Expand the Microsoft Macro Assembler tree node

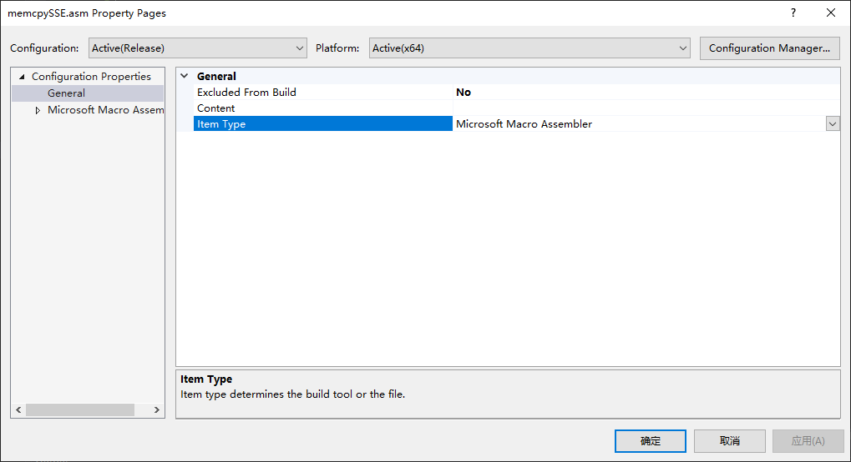coord(38,110)
